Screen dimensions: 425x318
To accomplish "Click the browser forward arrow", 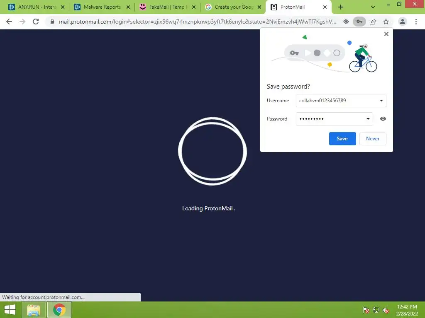I will pos(22,22).
